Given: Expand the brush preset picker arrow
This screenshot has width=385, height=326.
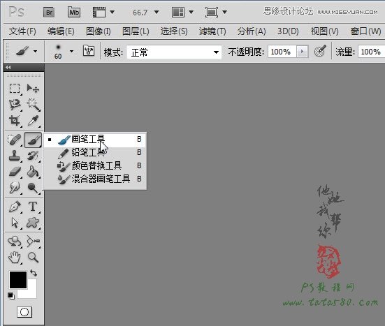Looking at the screenshot, I should pos(71,51).
